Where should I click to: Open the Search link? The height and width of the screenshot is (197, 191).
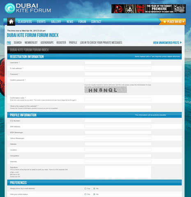[18, 43]
